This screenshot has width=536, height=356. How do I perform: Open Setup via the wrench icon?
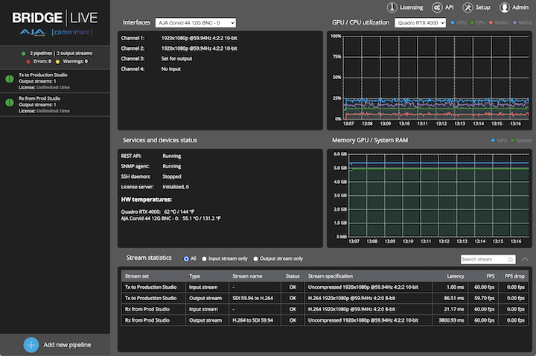[468, 7]
